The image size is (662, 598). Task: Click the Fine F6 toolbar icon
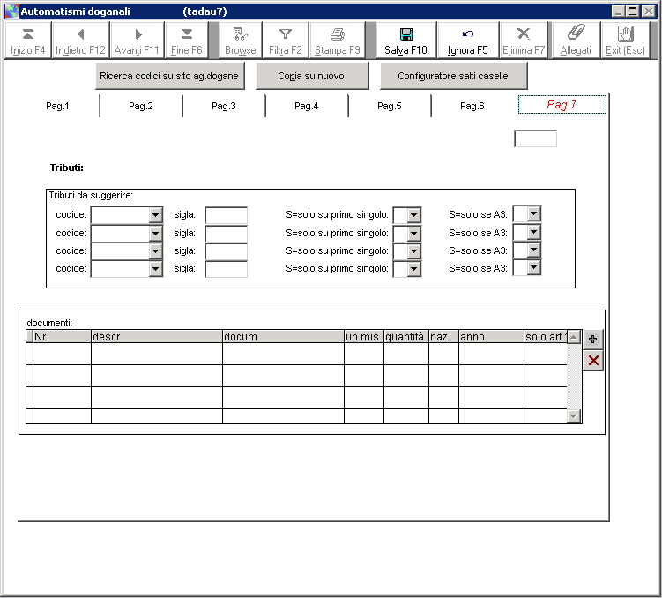pyautogui.click(x=186, y=34)
